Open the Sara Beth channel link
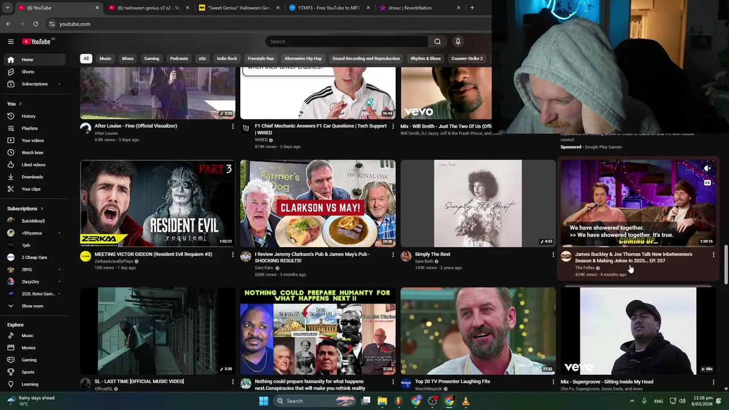 424,261
